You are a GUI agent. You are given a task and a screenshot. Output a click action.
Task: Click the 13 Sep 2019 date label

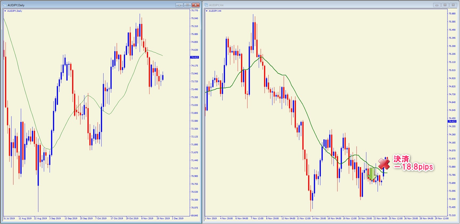(71, 218)
